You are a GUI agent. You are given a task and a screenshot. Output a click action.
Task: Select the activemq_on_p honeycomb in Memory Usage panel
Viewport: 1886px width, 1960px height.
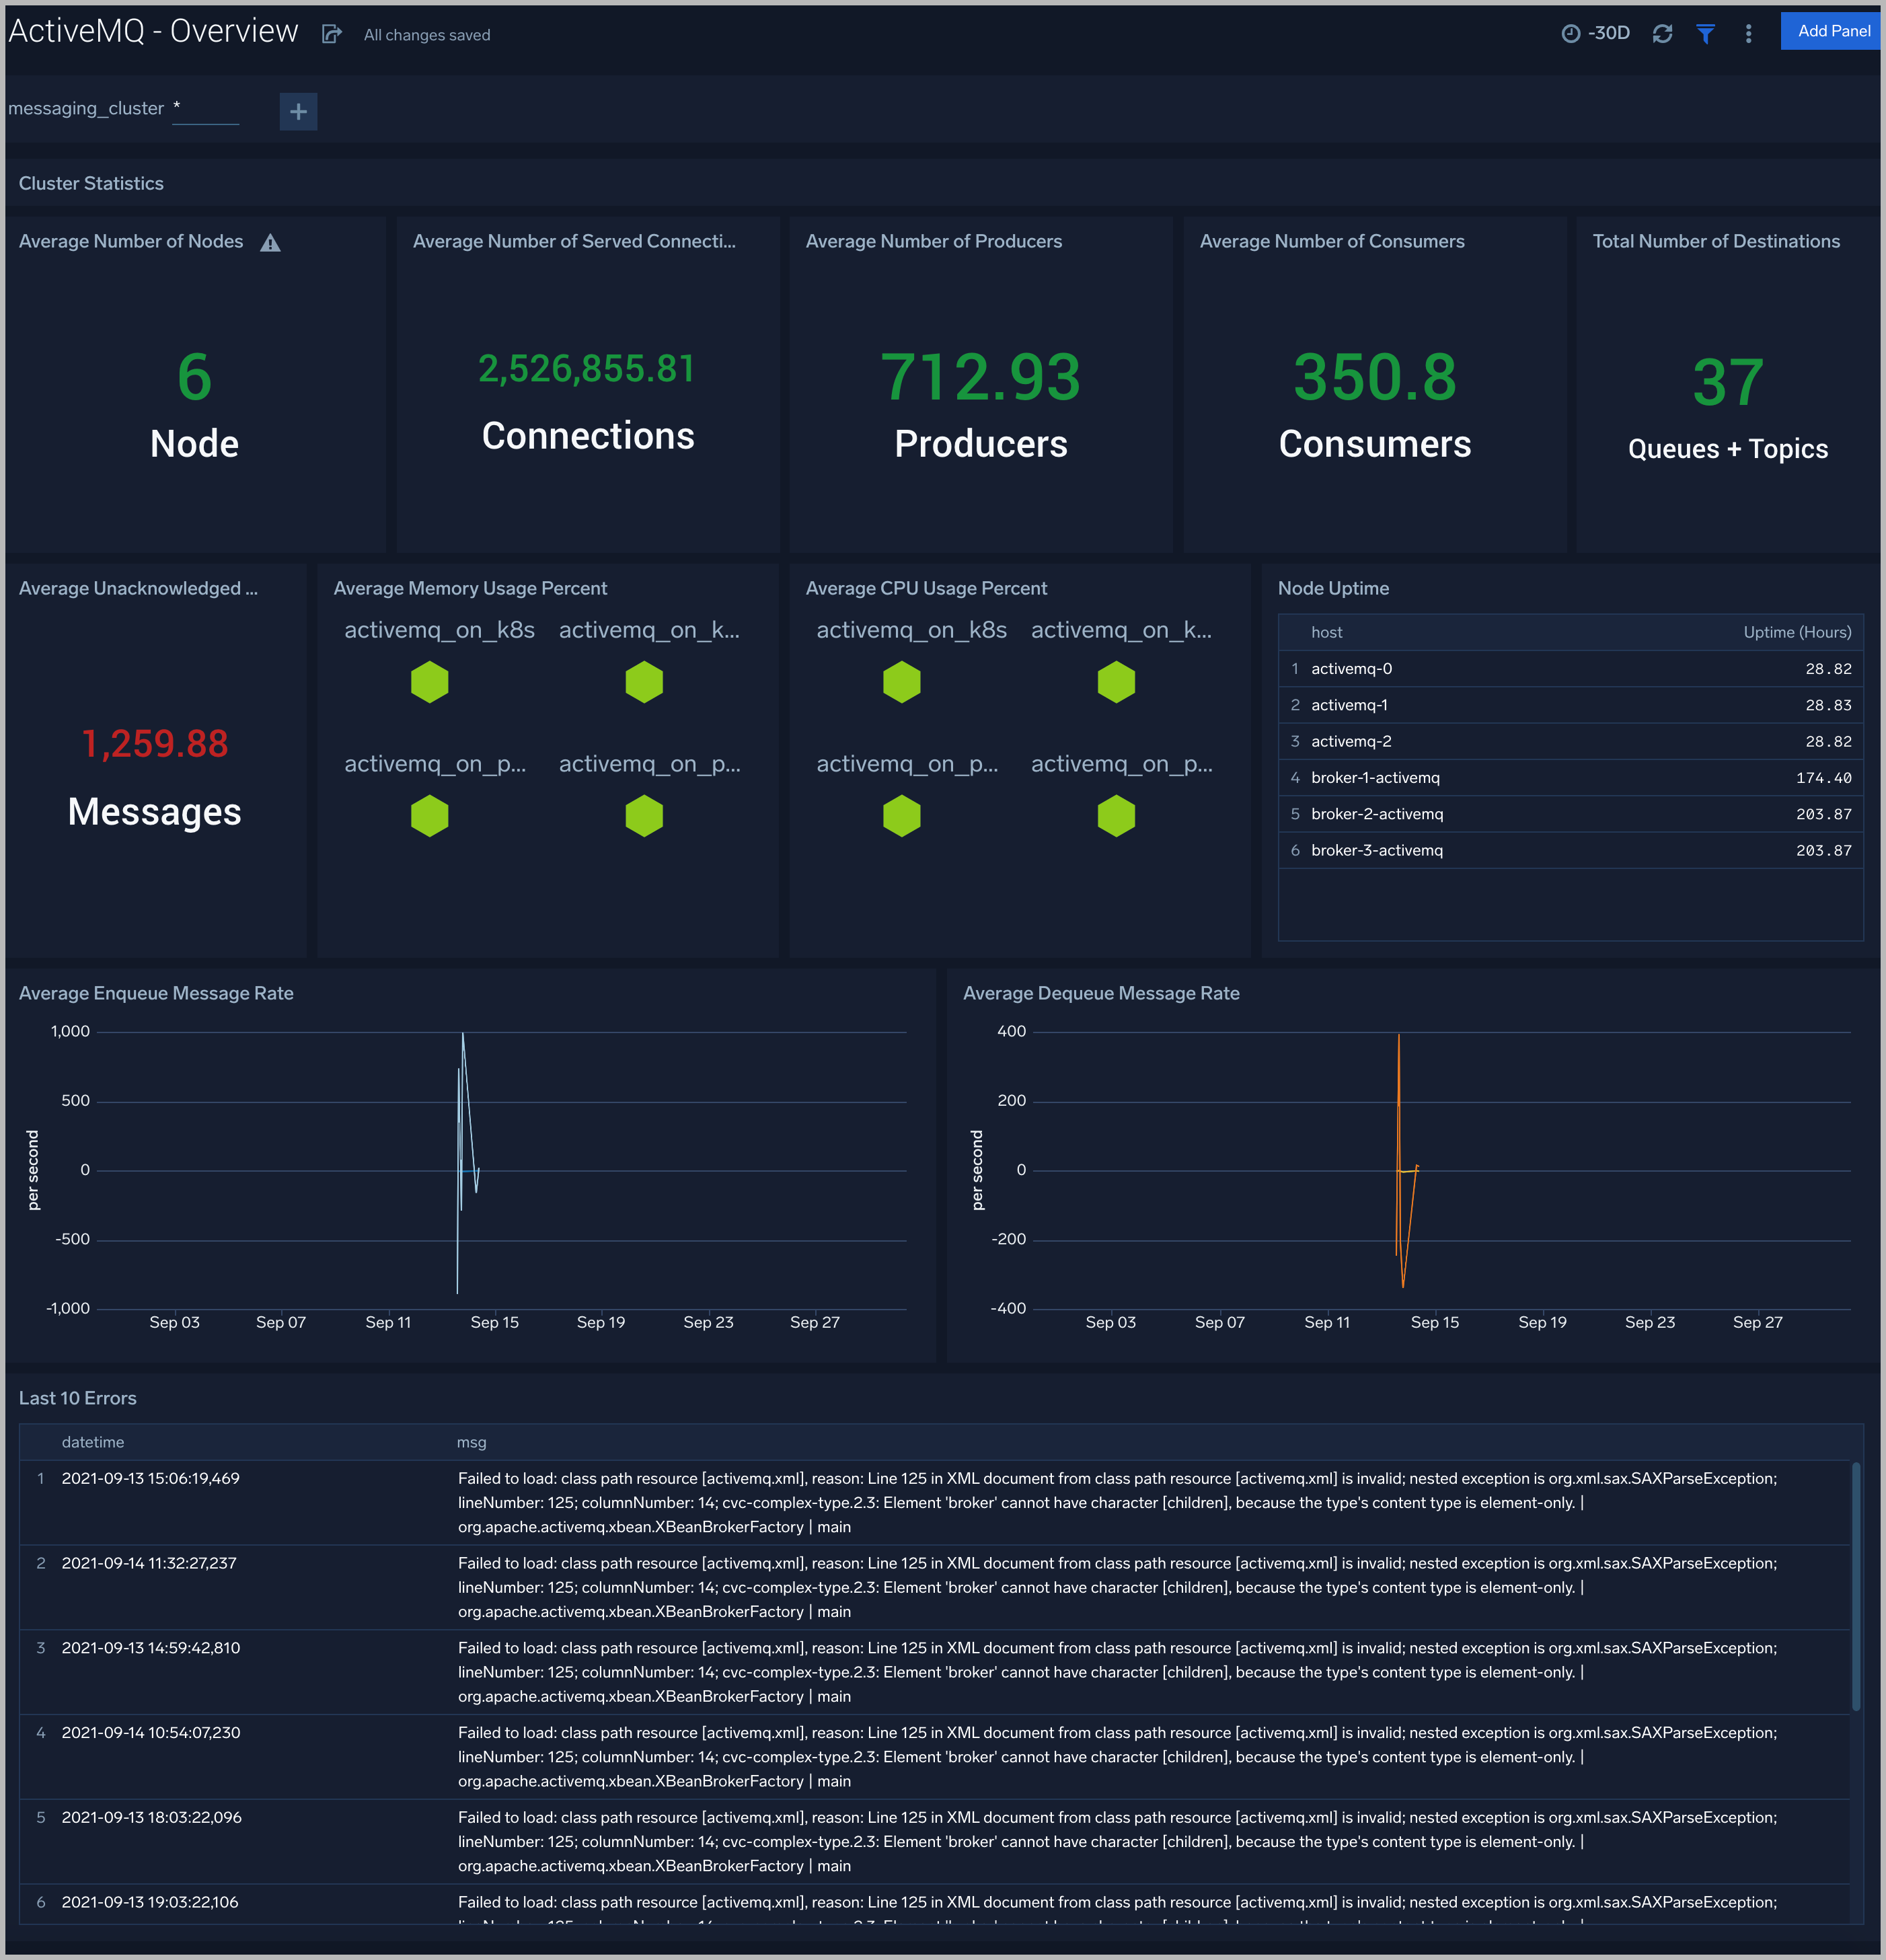[x=429, y=815]
